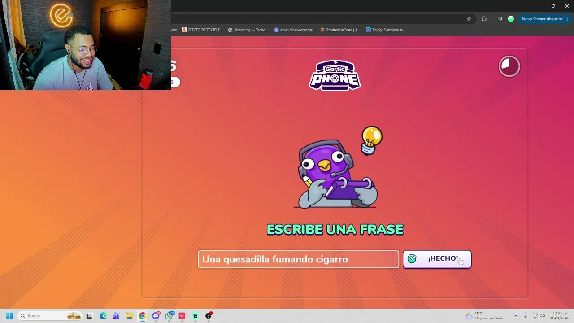Switch to Chrome in the taskbar
The image size is (574, 323).
tap(142, 316)
